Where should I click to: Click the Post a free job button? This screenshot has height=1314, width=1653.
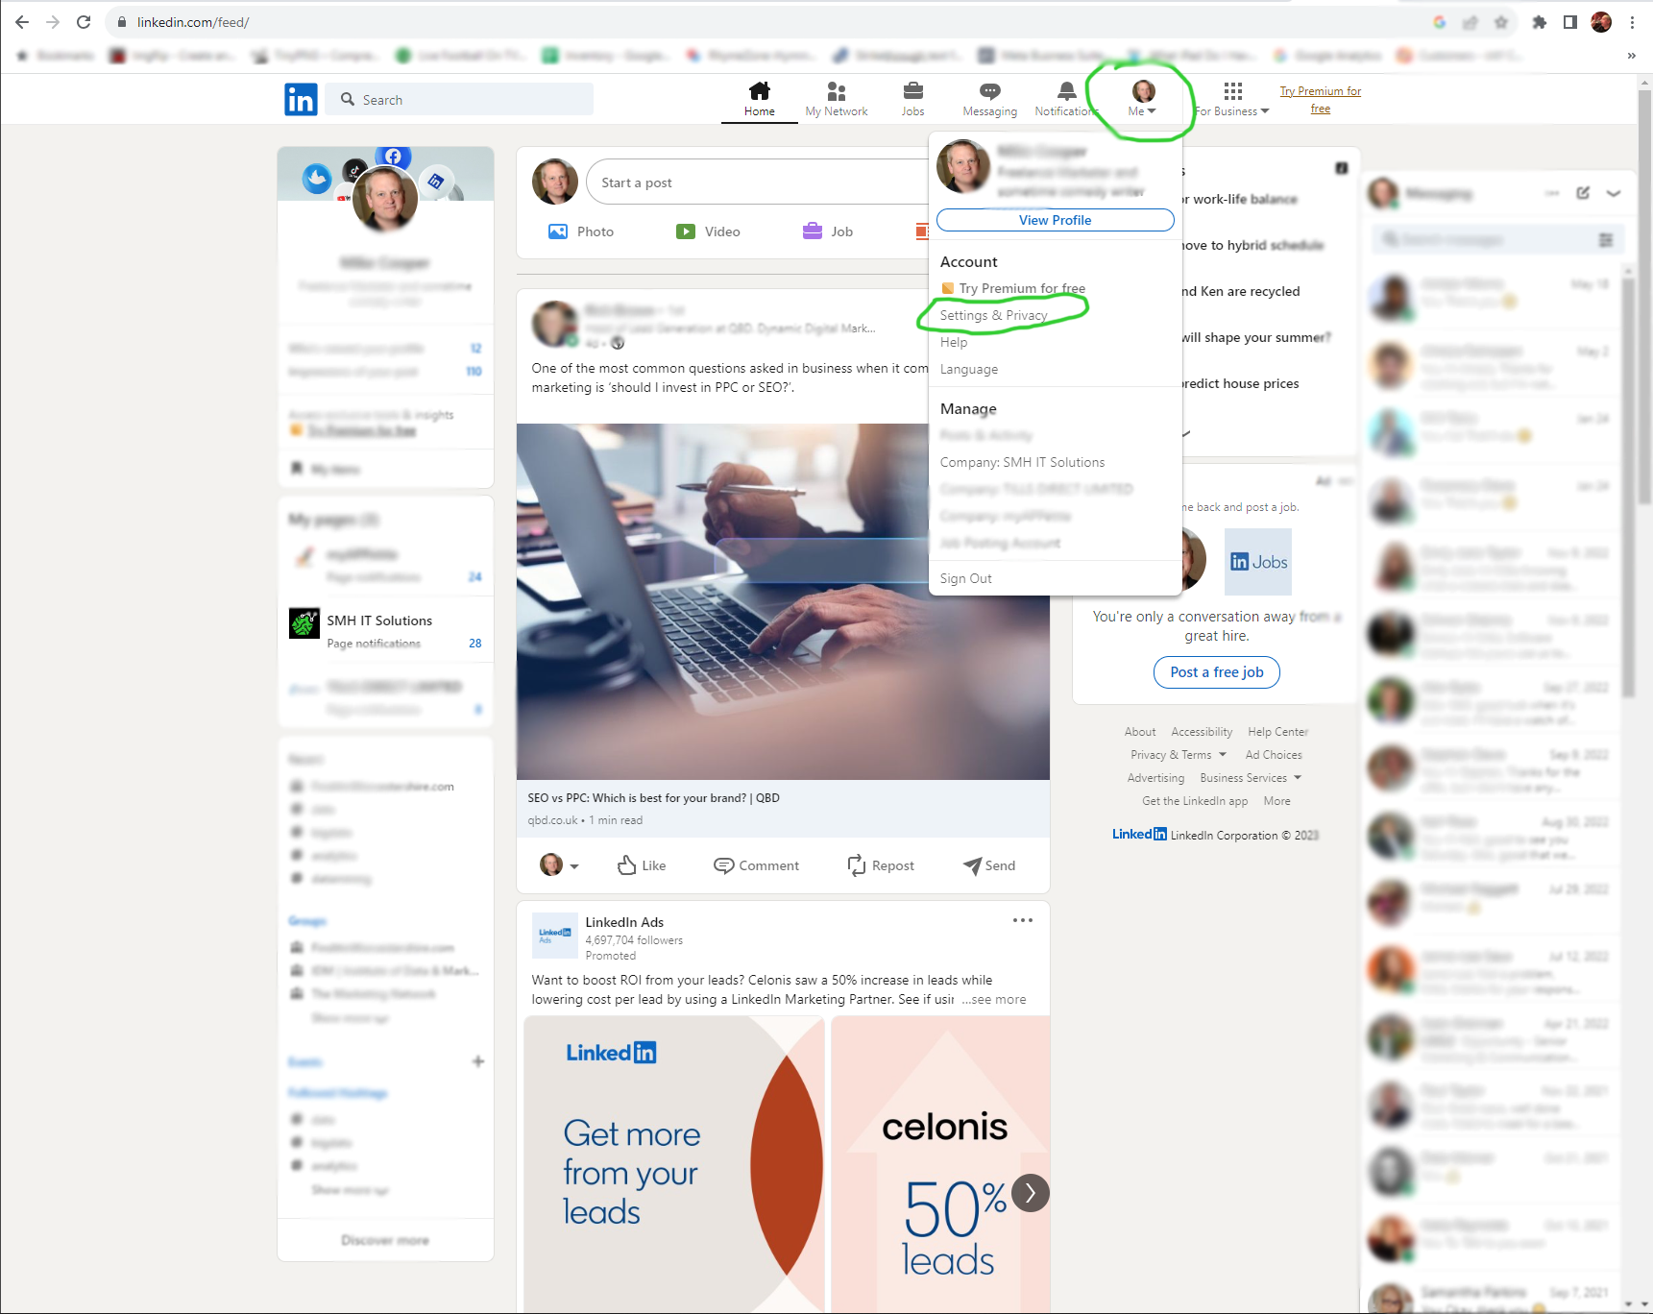click(1216, 672)
